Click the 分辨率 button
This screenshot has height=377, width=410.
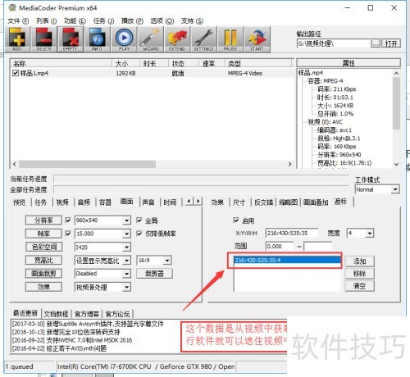[43, 220]
